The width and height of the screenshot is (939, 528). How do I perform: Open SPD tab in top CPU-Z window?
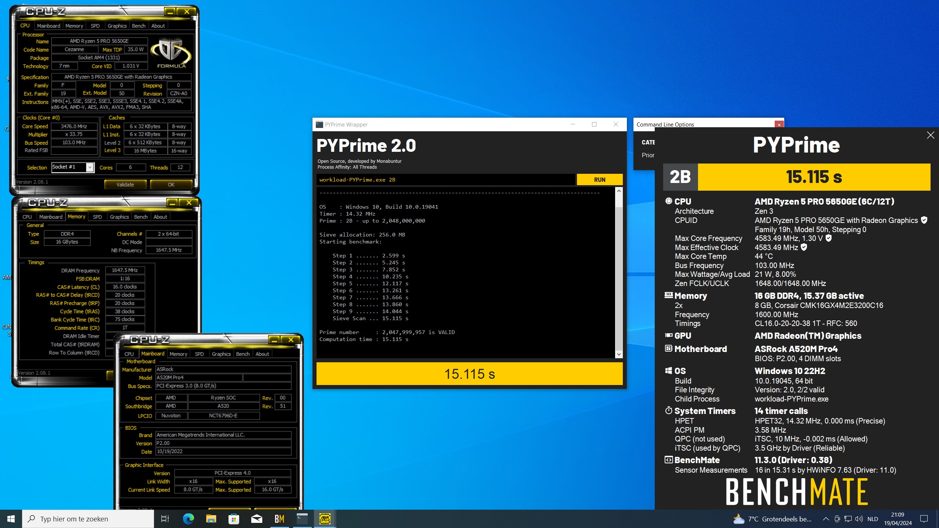coord(95,26)
